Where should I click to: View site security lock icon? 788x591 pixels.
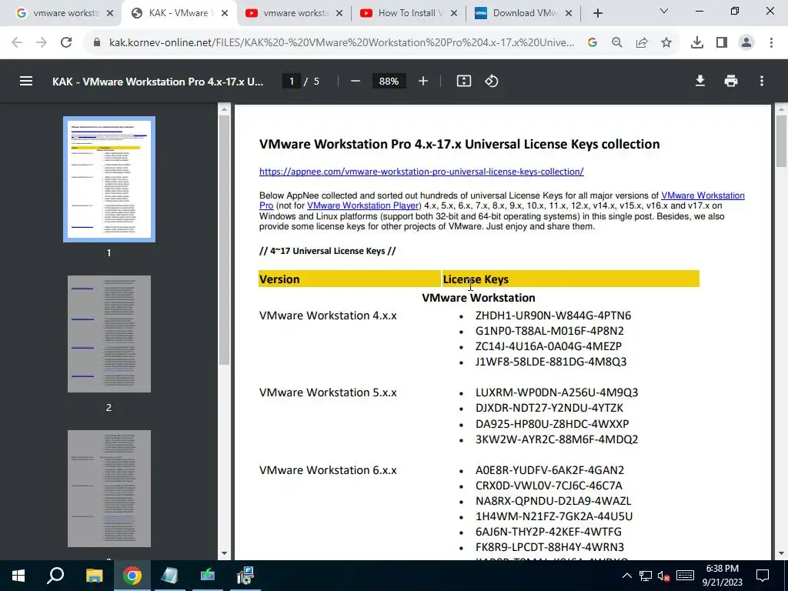pos(97,43)
